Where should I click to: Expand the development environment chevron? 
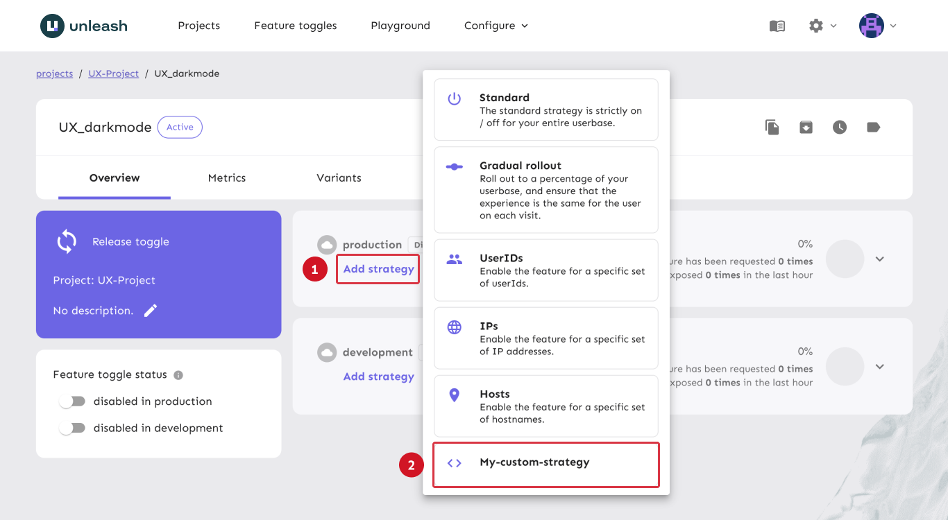point(880,367)
